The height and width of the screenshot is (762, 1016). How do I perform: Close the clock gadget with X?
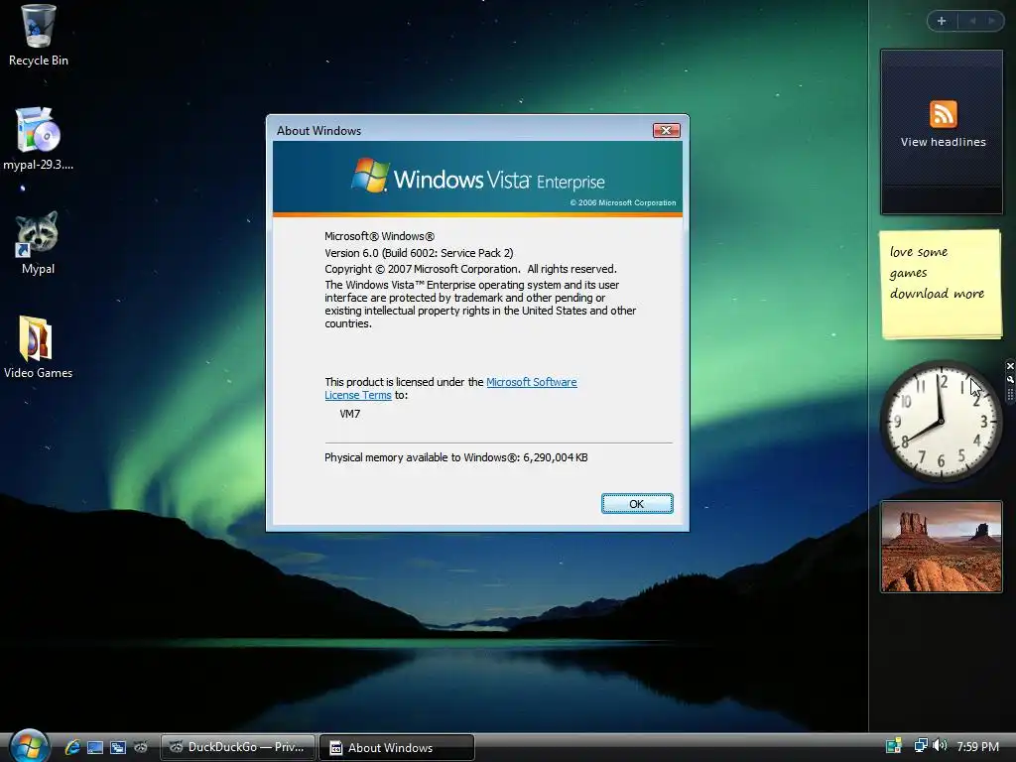point(1009,366)
